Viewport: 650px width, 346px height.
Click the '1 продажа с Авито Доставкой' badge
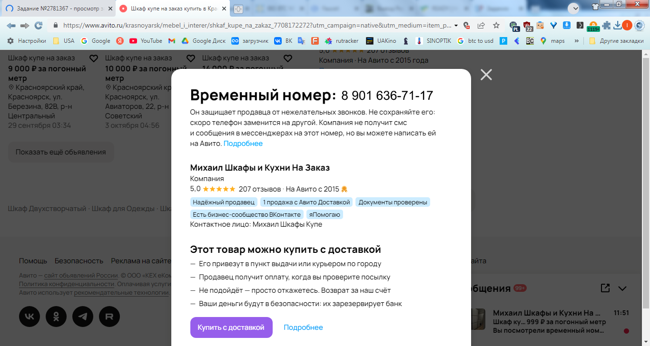pyautogui.click(x=306, y=202)
